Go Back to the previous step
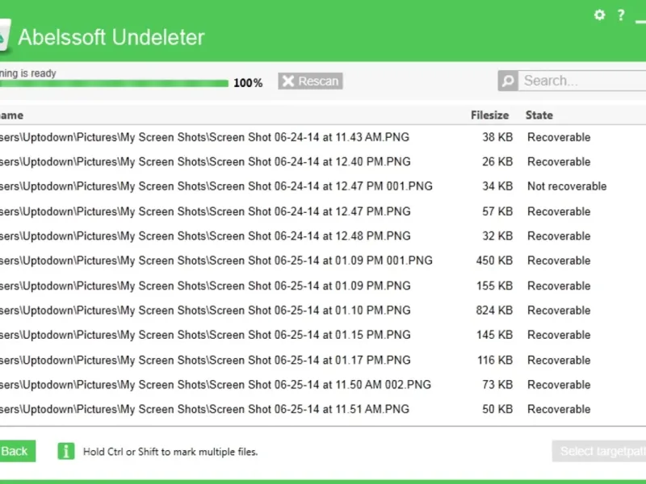The image size is (646, 484). coord(14,451)
